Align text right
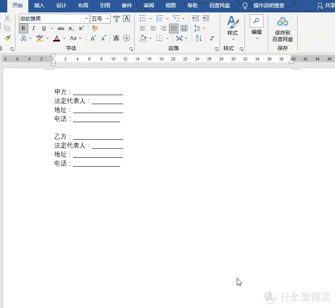Screen dimensions: 335x308 [163, 28]
